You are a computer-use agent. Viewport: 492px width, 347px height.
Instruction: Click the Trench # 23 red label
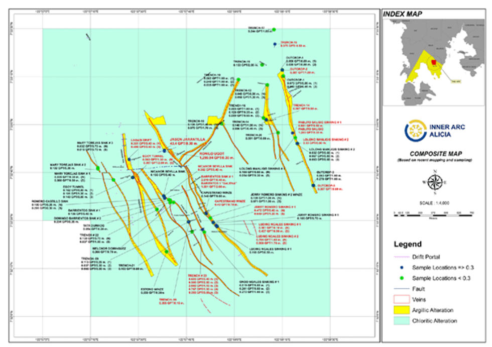coord(197,276)
